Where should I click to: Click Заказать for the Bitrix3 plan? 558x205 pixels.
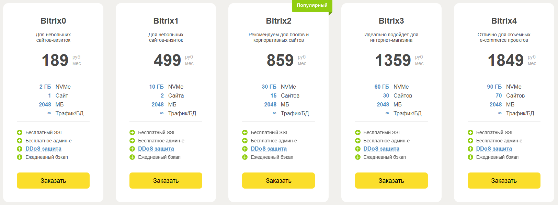(x=391, y=180)
